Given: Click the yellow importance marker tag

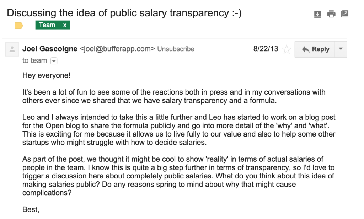Looking at the screenshot, I should pos(19,25).
